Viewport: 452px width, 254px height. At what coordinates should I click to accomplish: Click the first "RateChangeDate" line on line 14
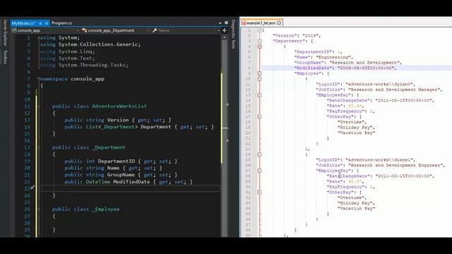click(x=381, y=100)
